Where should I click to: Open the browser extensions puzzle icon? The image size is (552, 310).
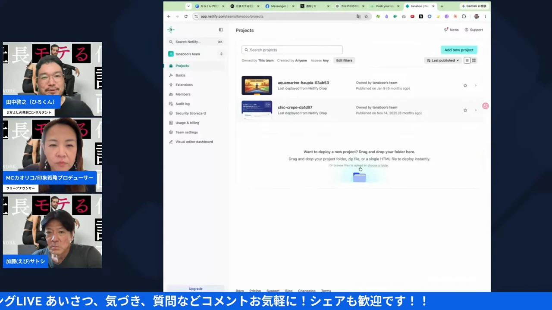click(464, 16)
